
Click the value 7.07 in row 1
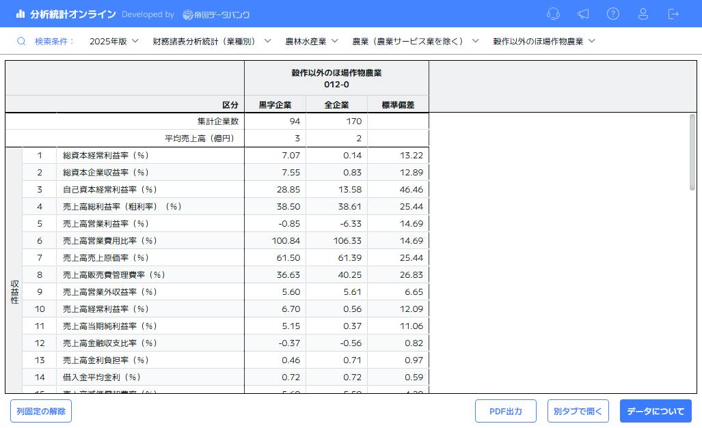point(291,155)
